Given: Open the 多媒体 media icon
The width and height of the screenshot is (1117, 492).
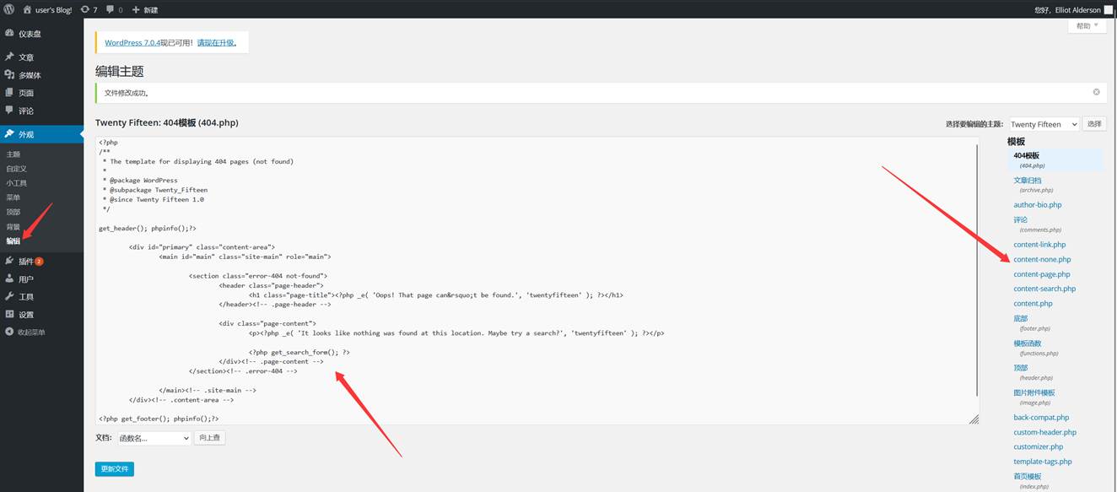Looking at the screenshot, I should coord(9,74).
